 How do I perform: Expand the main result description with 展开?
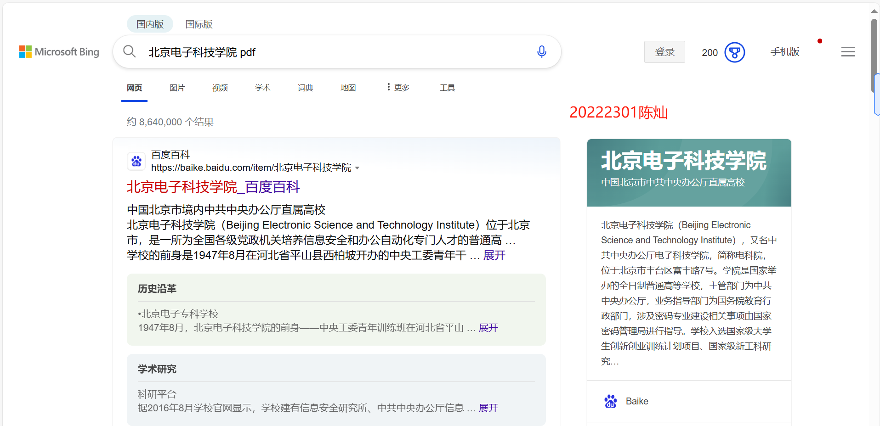[x=494, y=255]
